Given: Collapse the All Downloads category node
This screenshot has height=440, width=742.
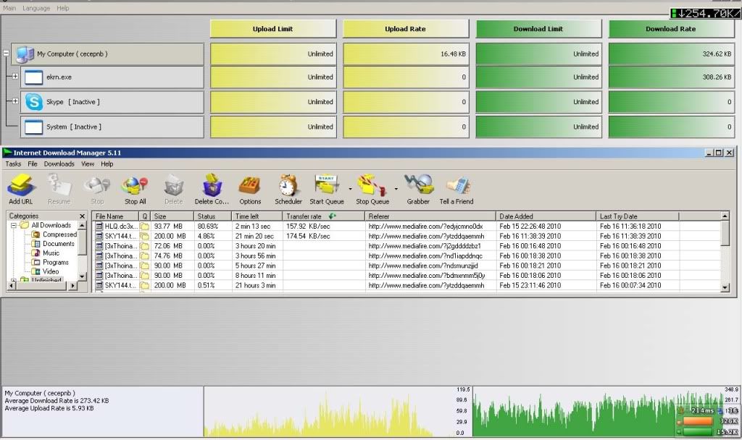Looking at the screenshot, I should 14,226.
